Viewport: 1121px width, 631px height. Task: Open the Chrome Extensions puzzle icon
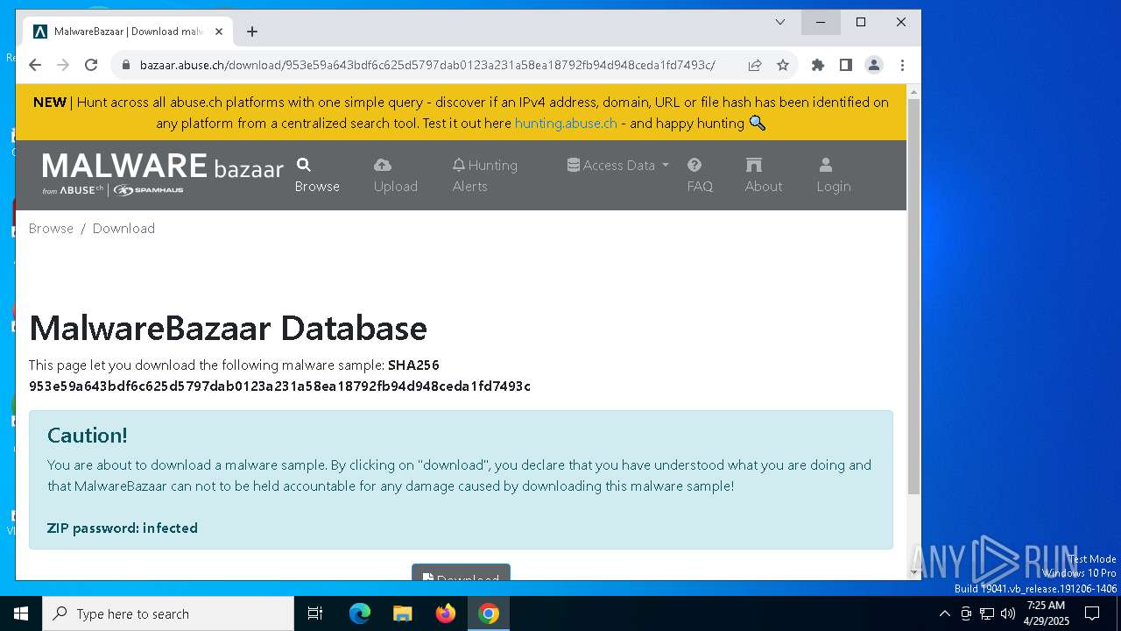click(x=818, y=65)
